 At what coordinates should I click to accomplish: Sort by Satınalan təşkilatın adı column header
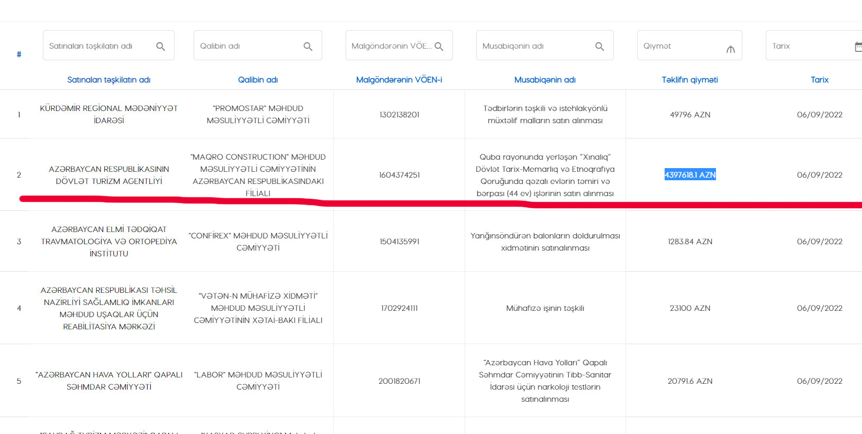(x=108, y=80)
